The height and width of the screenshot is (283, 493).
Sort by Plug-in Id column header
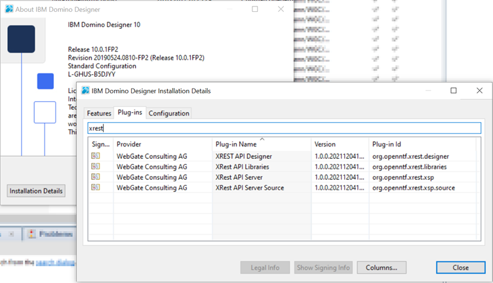pyautogui.click(x=423, y=144)
